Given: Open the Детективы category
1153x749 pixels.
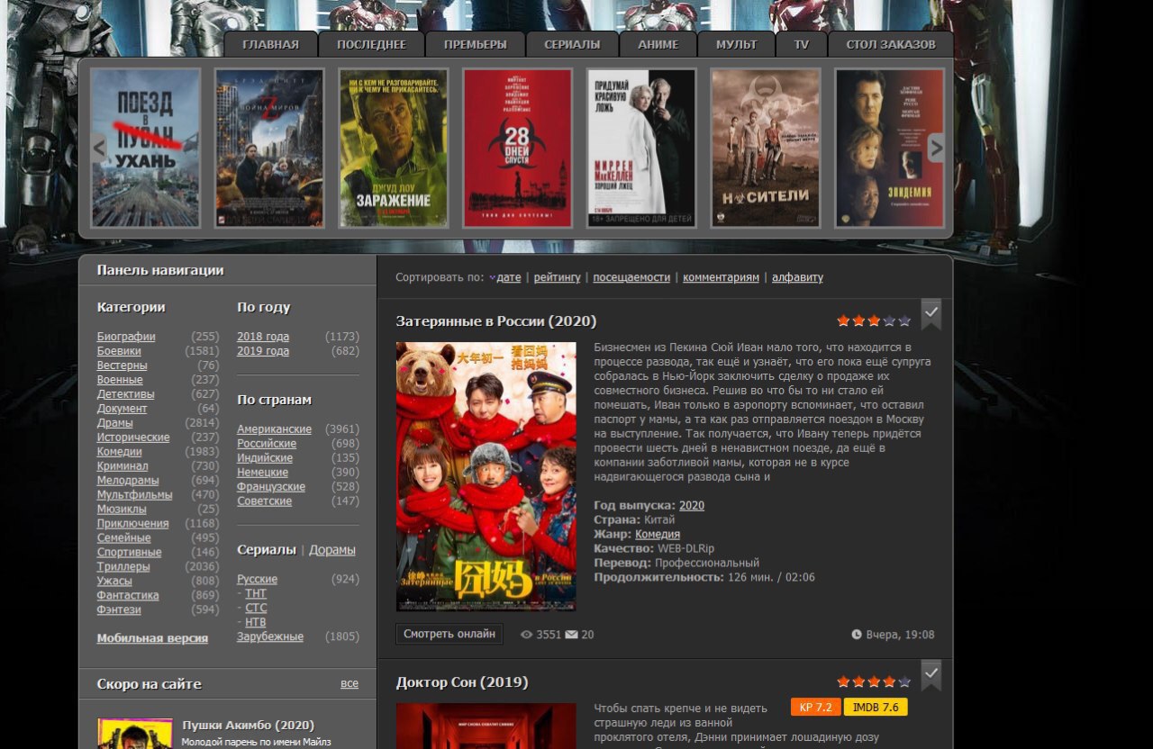Looking at the screenshot, I should 126,394.
